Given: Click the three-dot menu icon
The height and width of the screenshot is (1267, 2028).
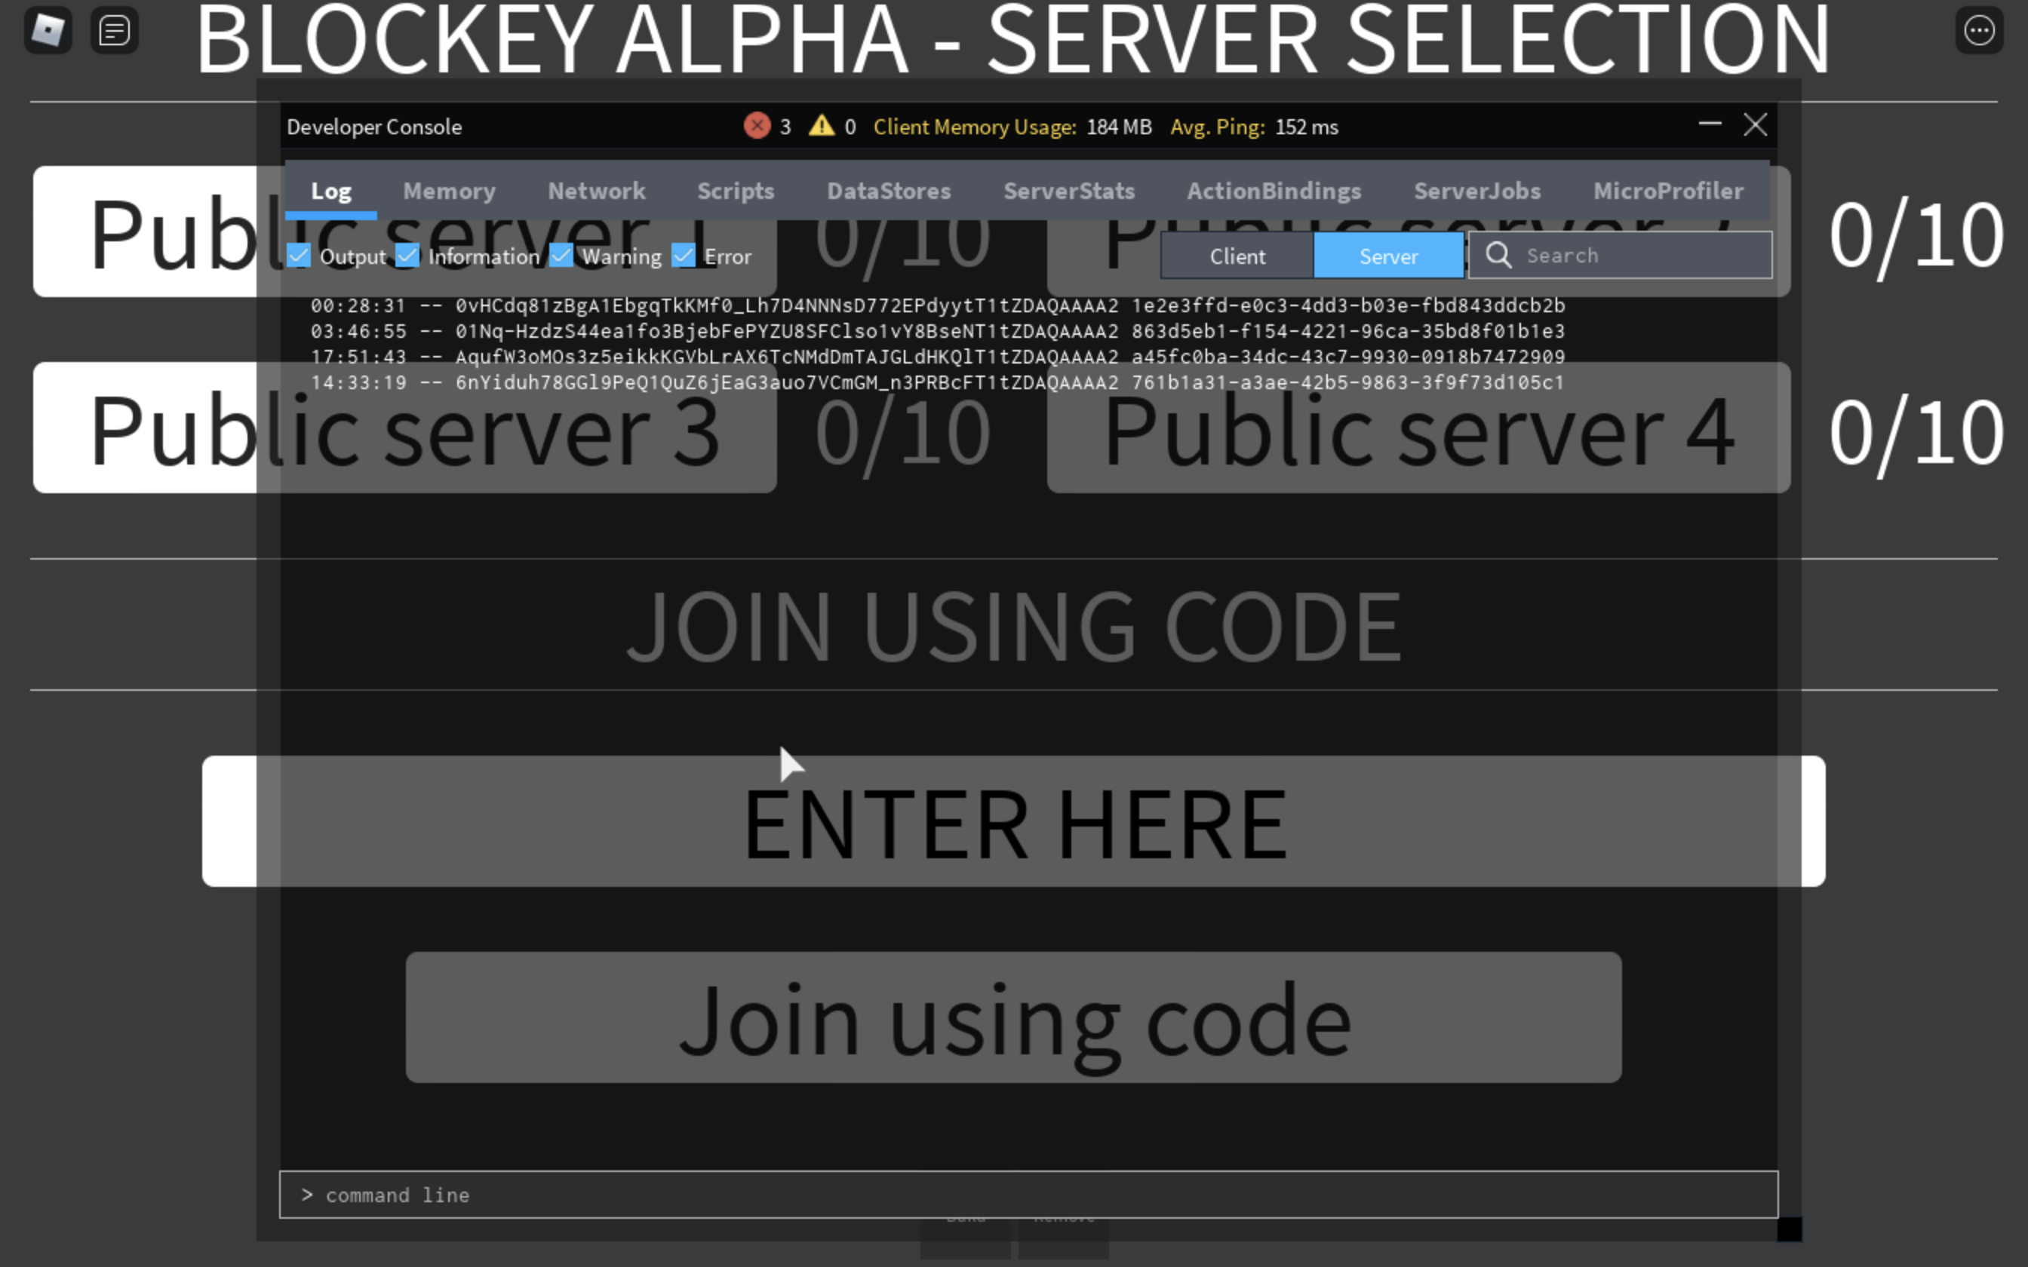Looking at the screenshot, I should click(1980, 31).
